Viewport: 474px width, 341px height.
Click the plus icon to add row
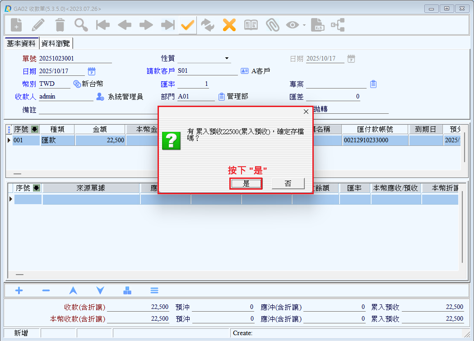click(19, 290)
